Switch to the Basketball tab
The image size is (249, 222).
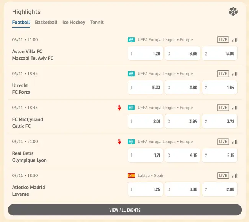pyautogui.click(x=46, y=23)
